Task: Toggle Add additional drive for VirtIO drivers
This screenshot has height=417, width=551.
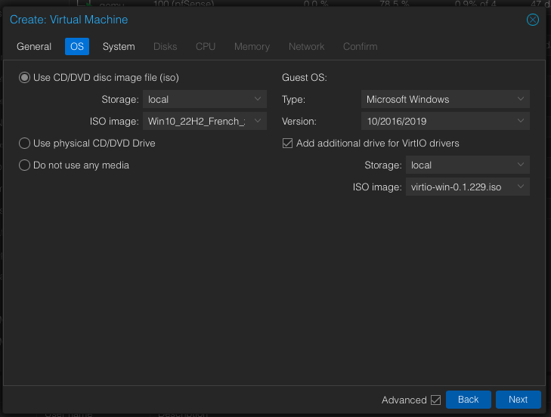Action: tap(287, 143)
